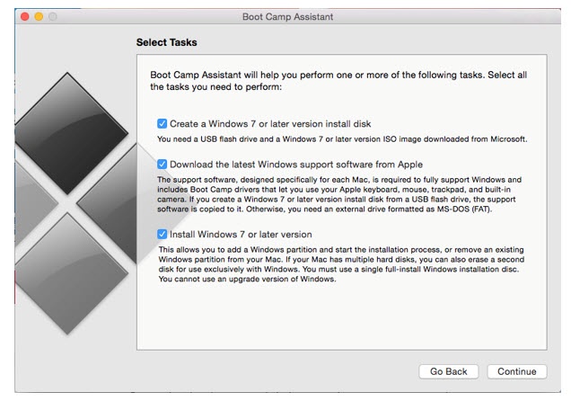Image resolution: width=571 pixels, height=401 pixels.
Task: Click the Boot Camp Assistant title bar text
Action: point(285,16)
